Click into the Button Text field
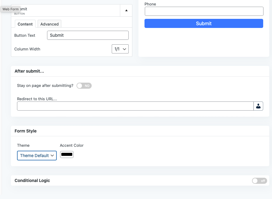 coord(88,35)
